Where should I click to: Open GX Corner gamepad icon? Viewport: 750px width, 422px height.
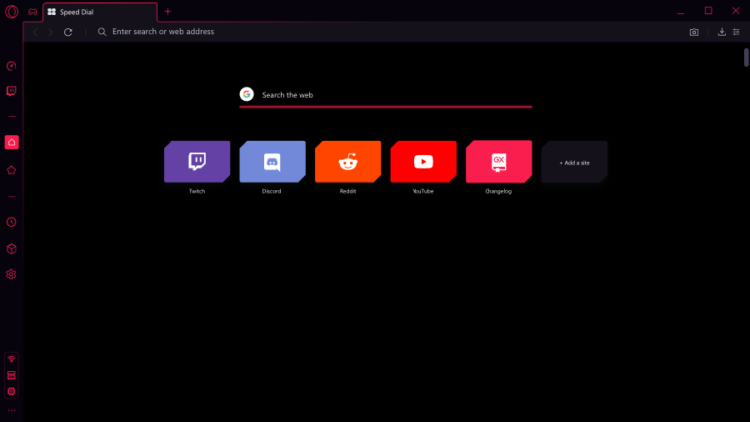pyautogui.click(x=32, y=12)
